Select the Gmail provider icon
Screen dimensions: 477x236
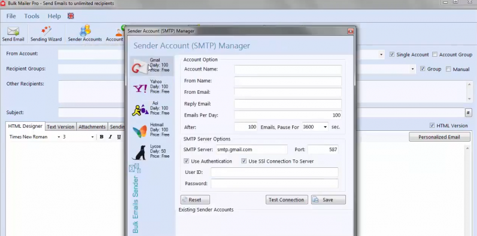139,66
